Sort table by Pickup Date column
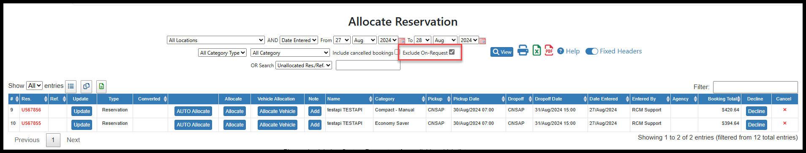Viewport: 806px width, 153px height. (478, 99)
